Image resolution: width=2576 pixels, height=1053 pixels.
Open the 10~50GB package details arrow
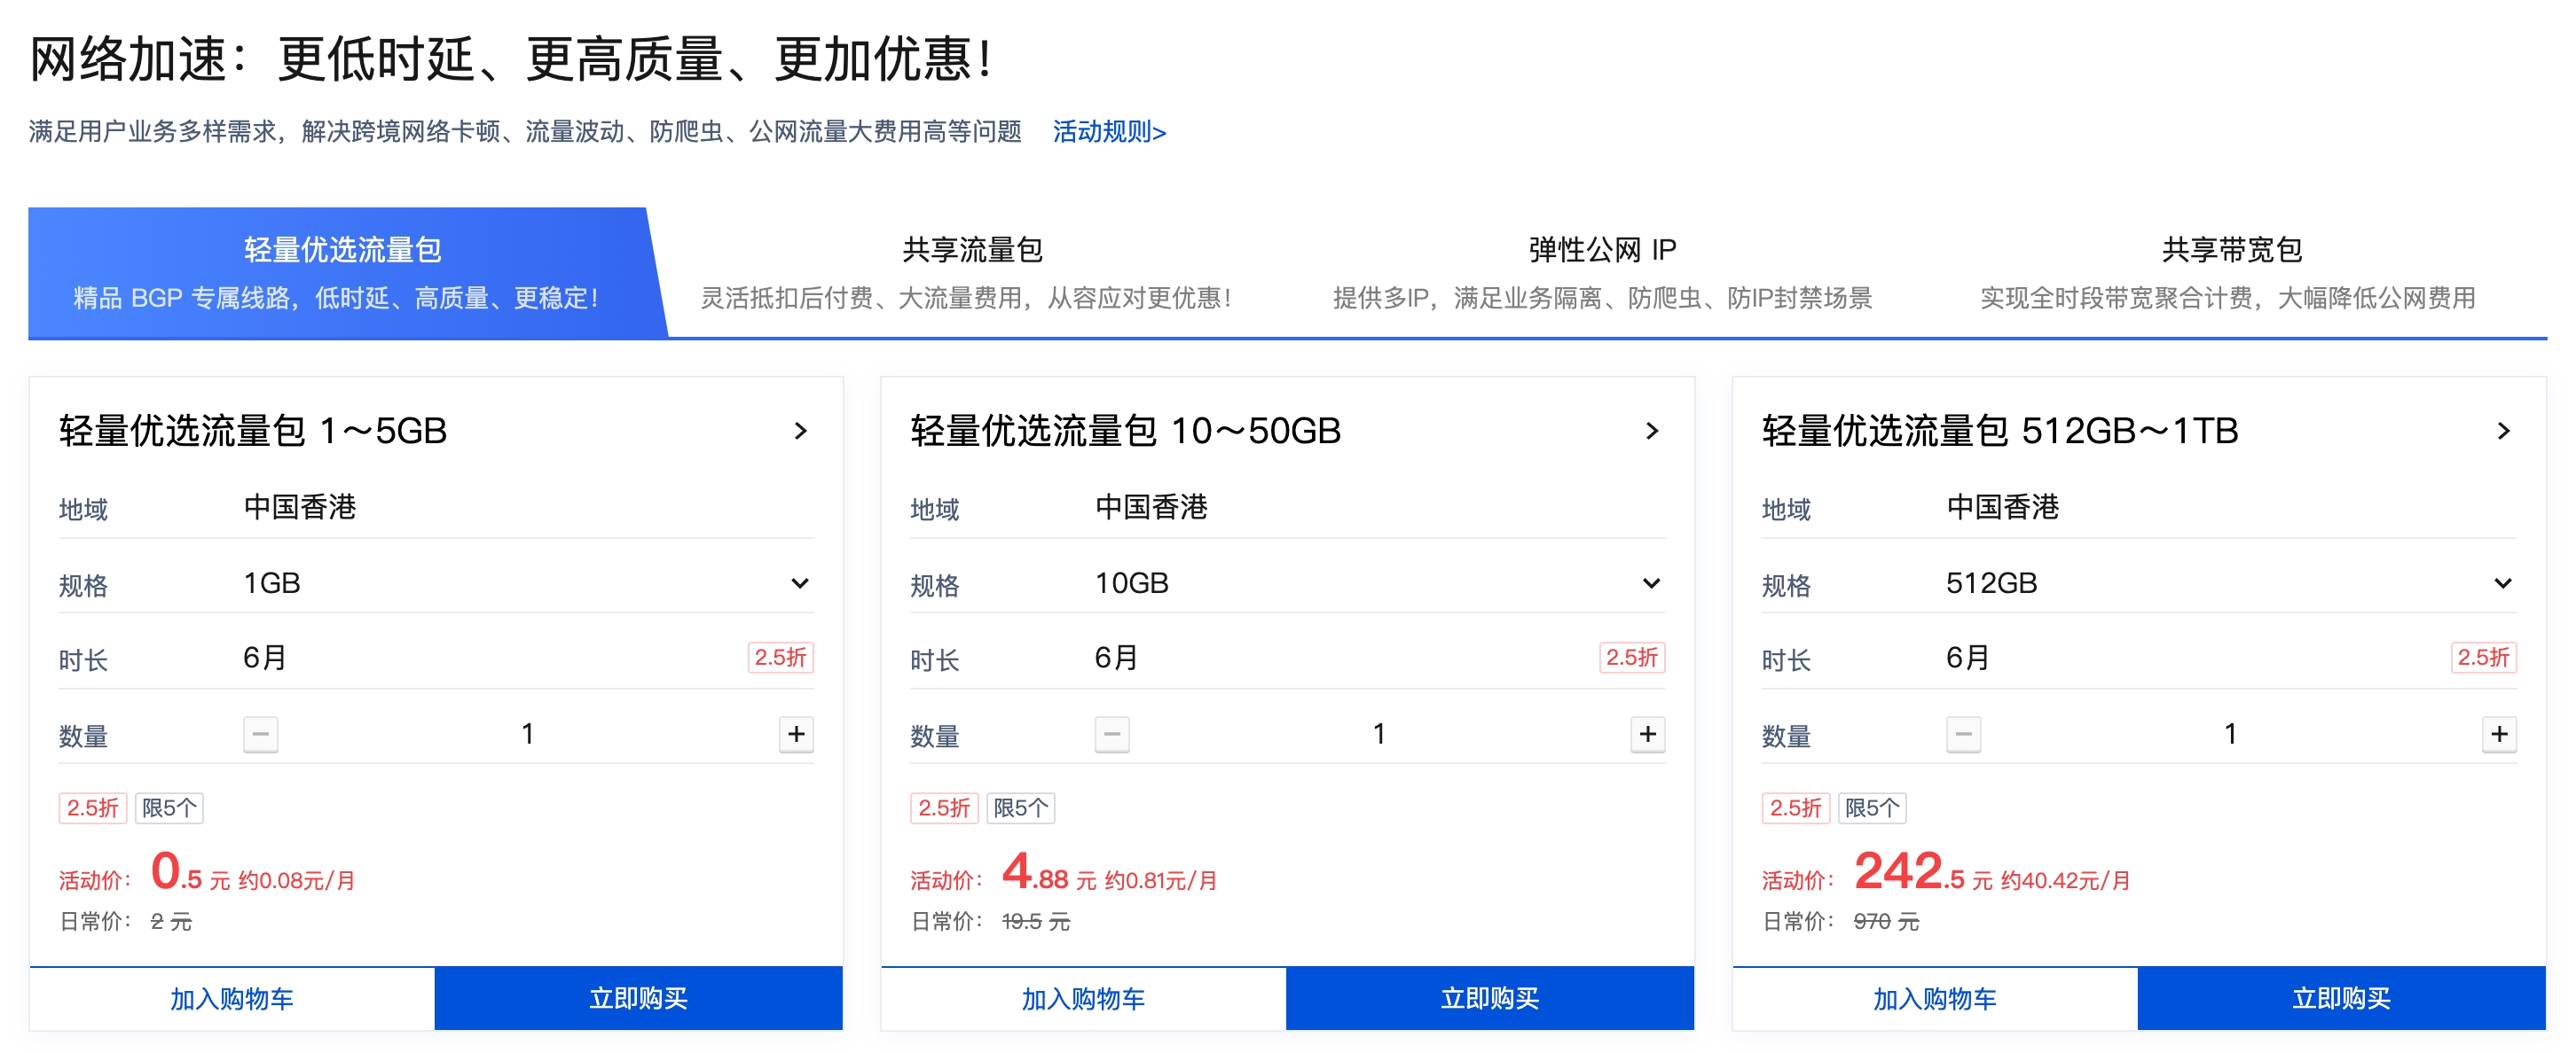pos(1652,431)
